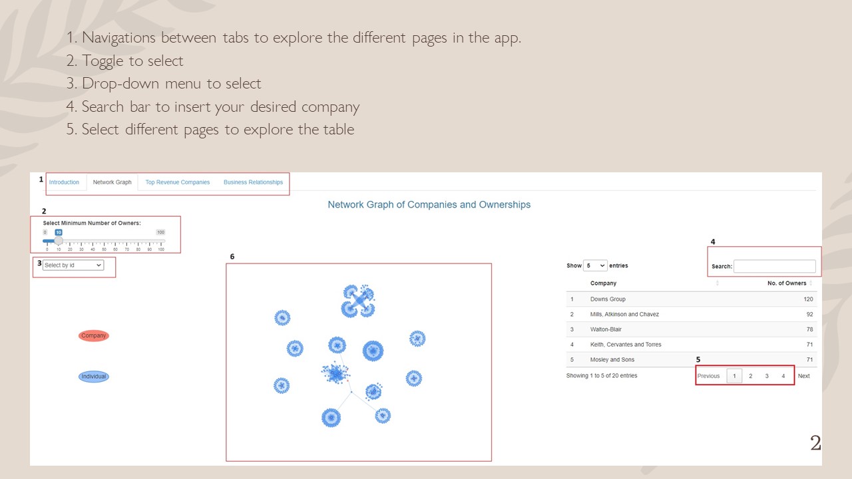852x479 pixels.
Task: Click the Next pagination button
Action: (x=803, y=376)
